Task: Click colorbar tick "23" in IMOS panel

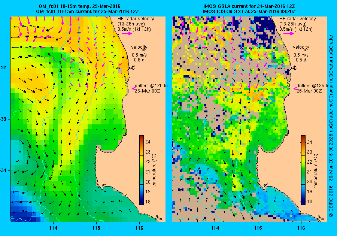Action: [x=310, y=152]
